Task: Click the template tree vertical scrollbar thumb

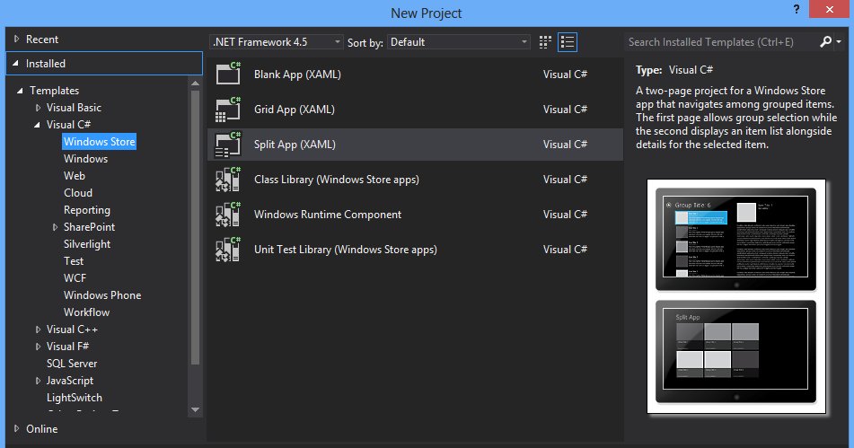Action: 195,227
